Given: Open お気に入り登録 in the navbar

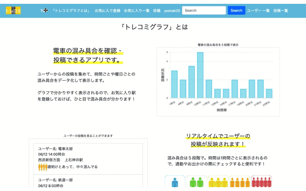Looking at the screenshot, I should click(x=108, y=11).
